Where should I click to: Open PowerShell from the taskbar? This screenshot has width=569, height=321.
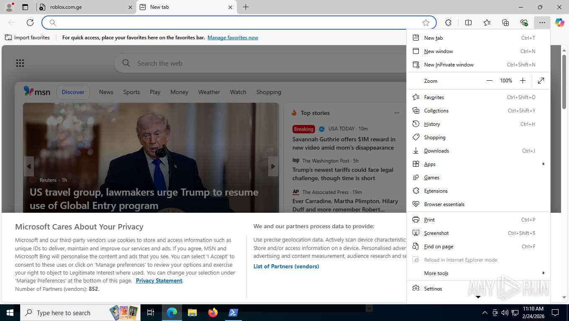(x=233, y=313)
